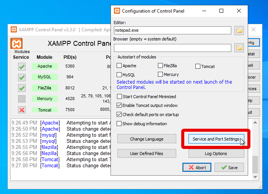
Task: Minimize the Configuration dialog window
Action: [204, 11]
